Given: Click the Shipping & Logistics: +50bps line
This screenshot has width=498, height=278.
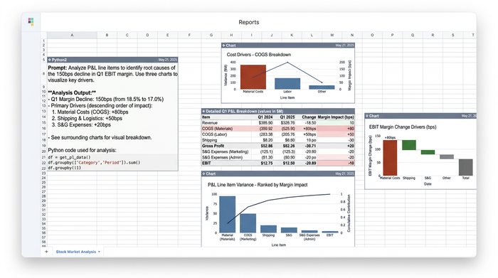Looking at the screenshot, I should click(x=87, y=118).
